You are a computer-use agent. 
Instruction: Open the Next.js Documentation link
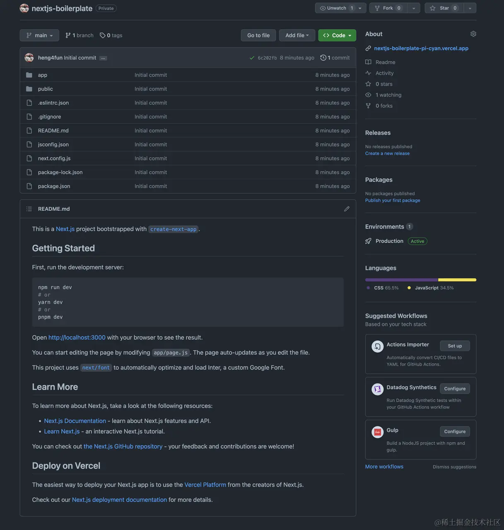(x=75, y=421)
